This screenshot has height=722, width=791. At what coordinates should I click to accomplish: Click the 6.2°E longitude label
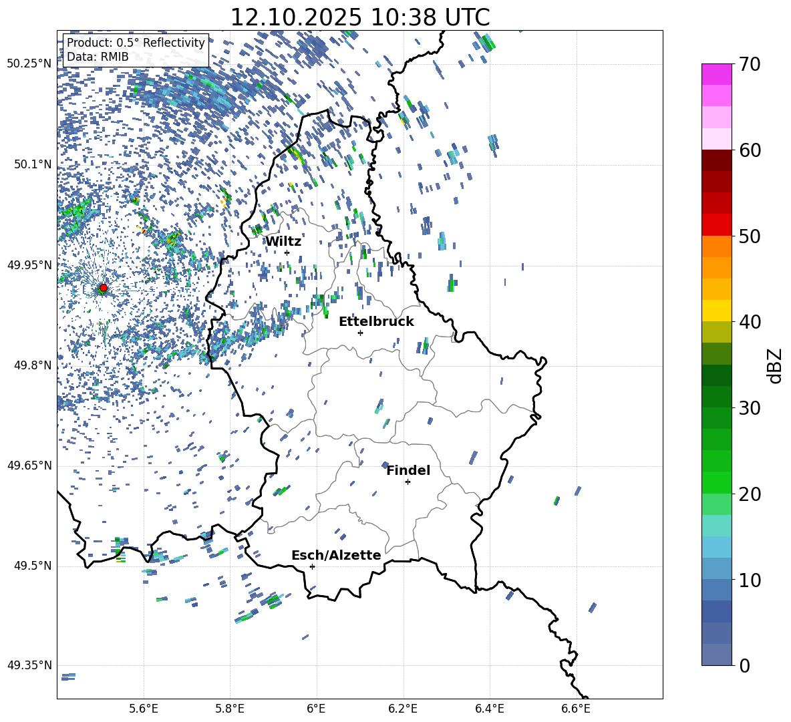(403, 709)
